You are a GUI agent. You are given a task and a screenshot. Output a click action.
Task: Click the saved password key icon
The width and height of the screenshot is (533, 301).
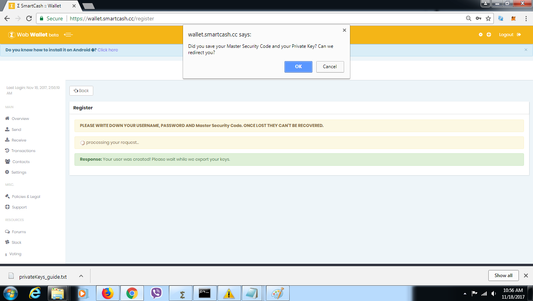[x=479, y=18]
